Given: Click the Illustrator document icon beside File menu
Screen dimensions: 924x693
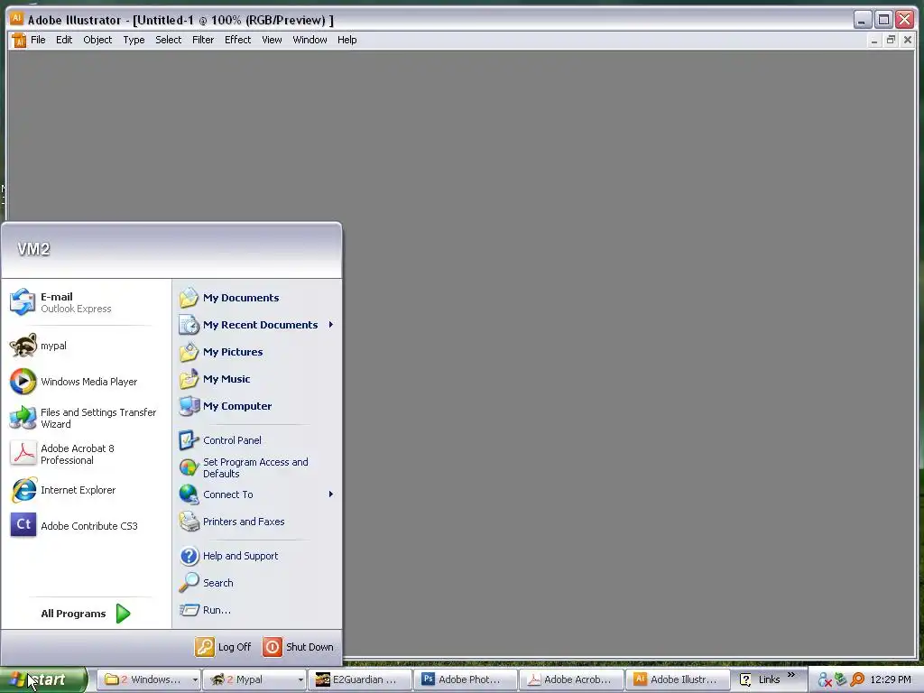Looking at the screenshot, I should [x=19, y=40].
